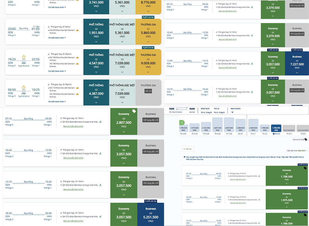Viewport: 309px width, 226px height.
Task: Click the external link icon for the 23:00 flight details
Action: (x=65, y=38)
